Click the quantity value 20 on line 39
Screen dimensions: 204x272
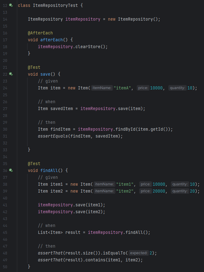[x=192, y=191]
